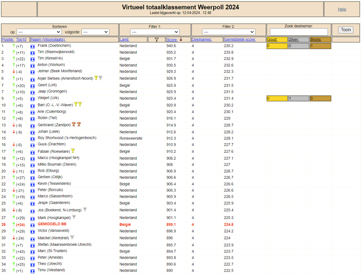Click the silver trophy next to Maickel (Kerkdriel)
This screenshot has width=361, height=274.
72,237
